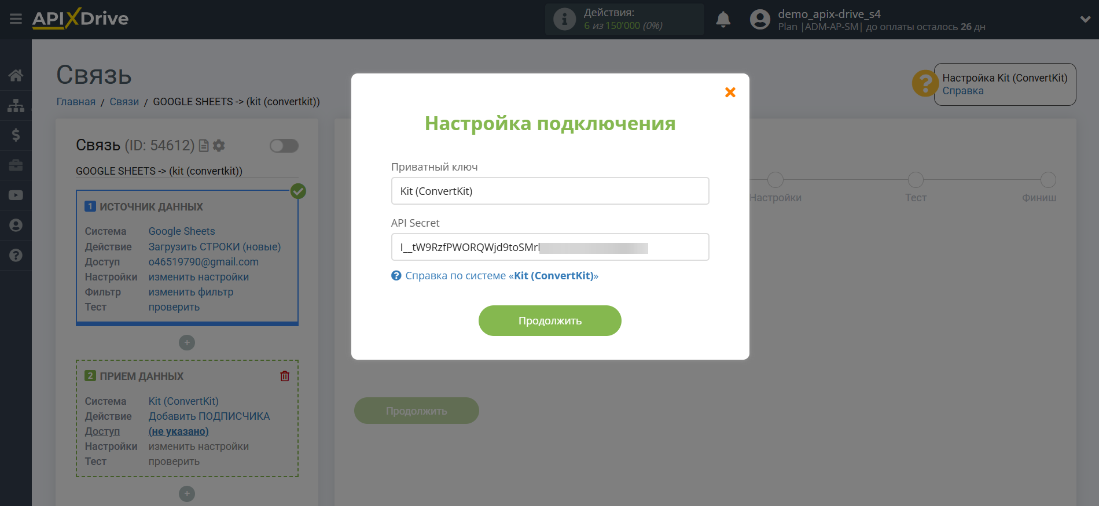Click the o46519790@gmail.com access link

point(204,262)
